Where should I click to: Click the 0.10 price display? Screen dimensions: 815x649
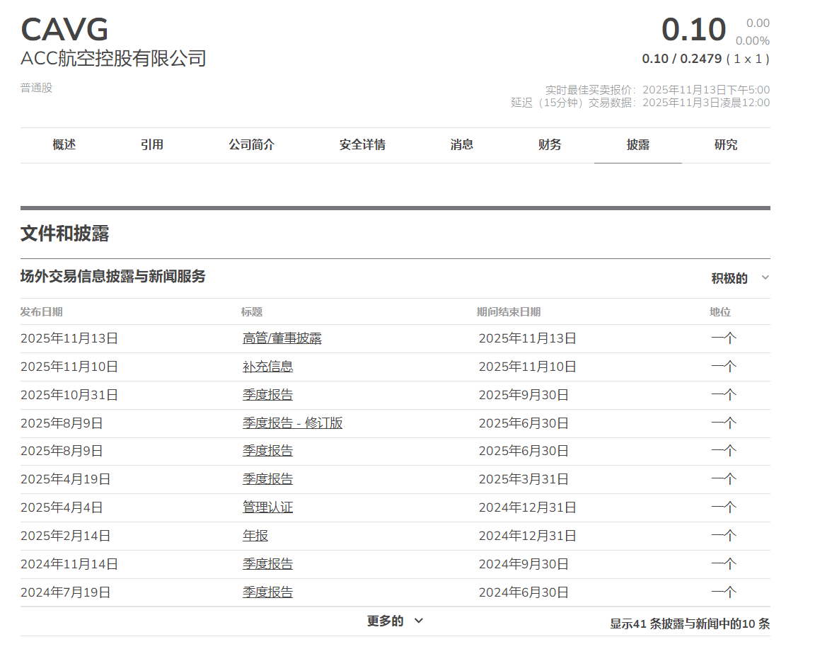click(x=693, y=30)
